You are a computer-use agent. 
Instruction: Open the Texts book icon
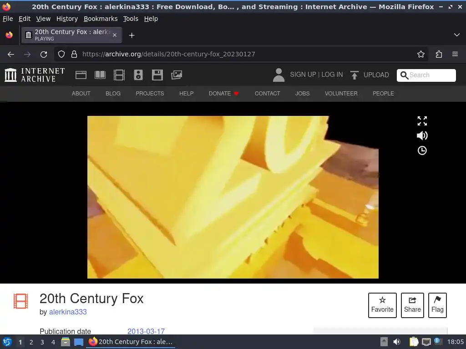coord(100,75)
